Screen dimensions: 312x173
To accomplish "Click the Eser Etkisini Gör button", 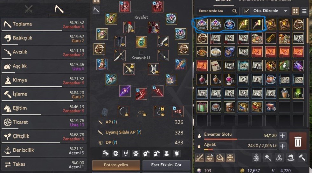I will point(166,165).
